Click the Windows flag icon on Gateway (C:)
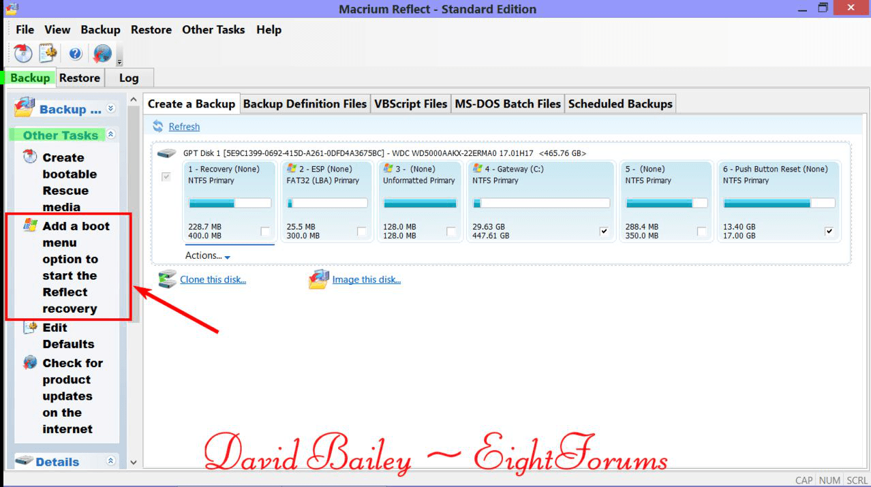Viewport: 871px width, 487px height. tap(477, 168)
